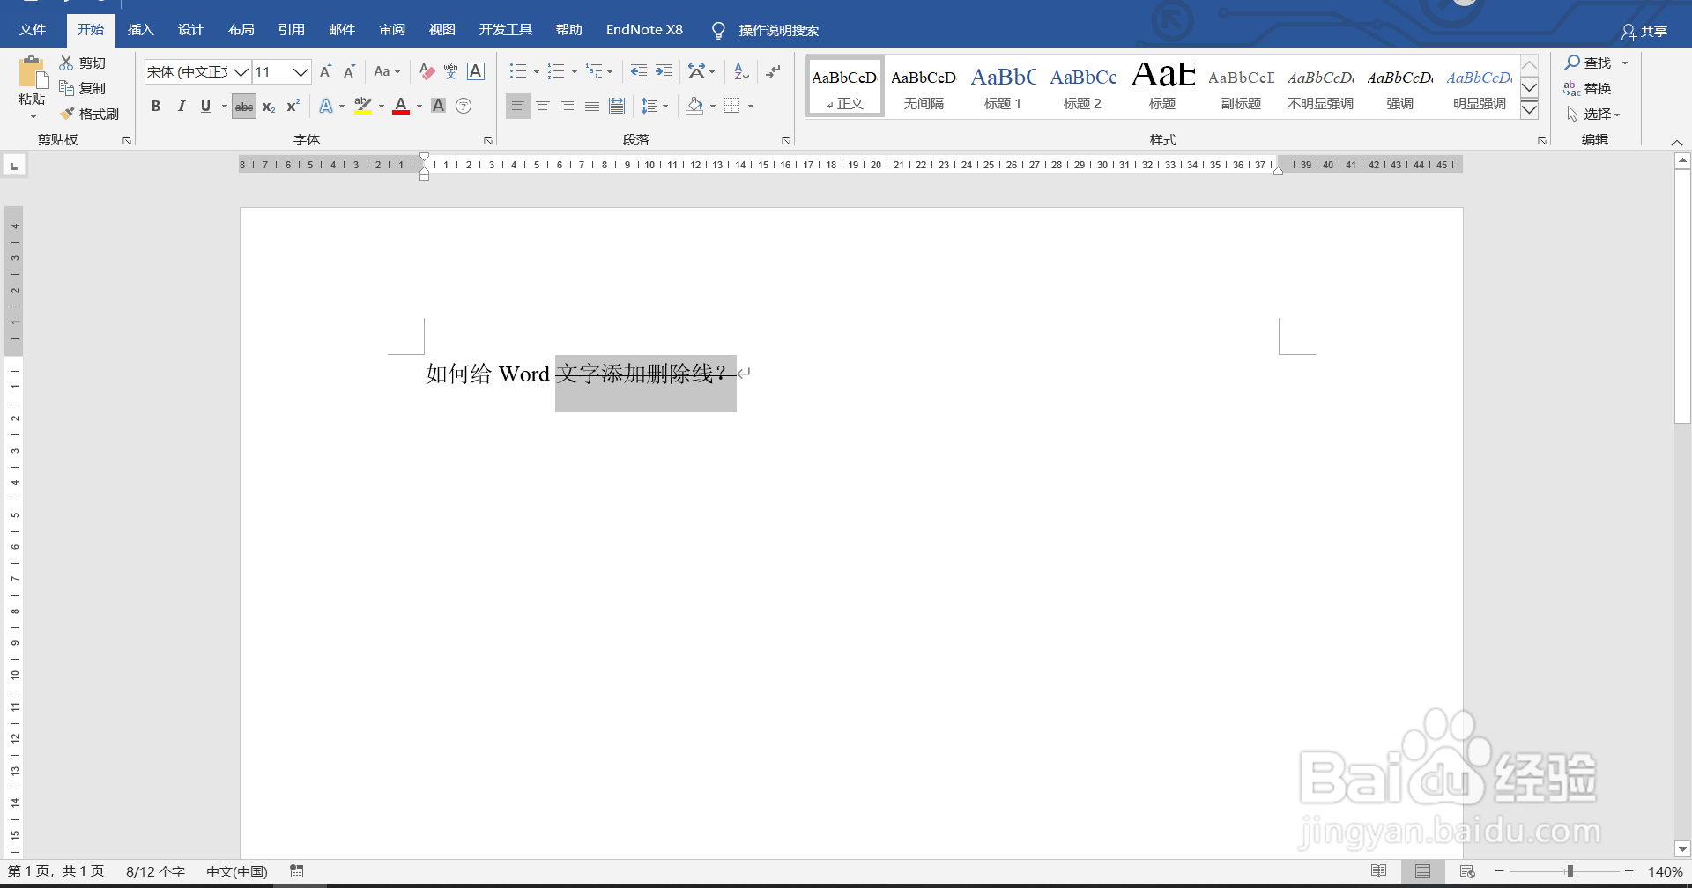Toggle show/hide paragraph marks icon

point(772,71)
